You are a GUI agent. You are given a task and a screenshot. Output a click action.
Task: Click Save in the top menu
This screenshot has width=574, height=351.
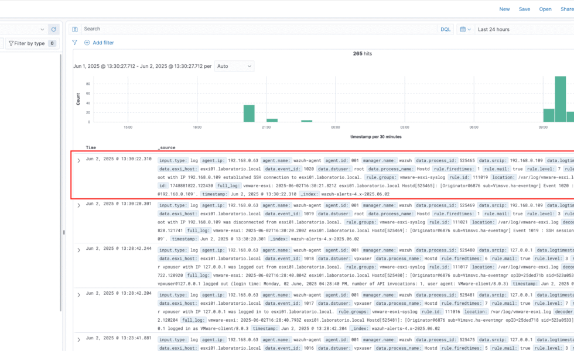point(524,9)
